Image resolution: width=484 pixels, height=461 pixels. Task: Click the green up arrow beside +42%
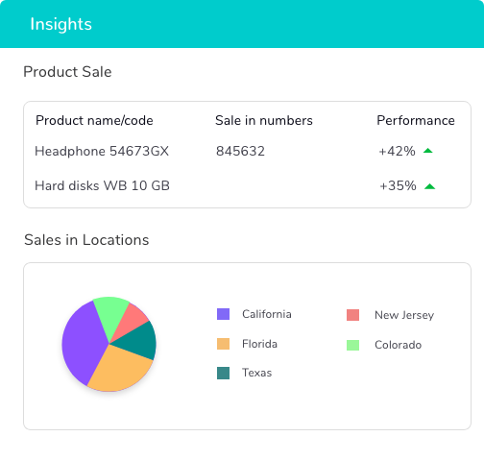(428, 151)
